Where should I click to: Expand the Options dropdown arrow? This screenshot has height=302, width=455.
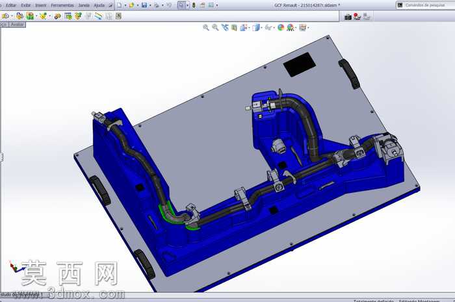pyautogui.click(x=216, y=5)
